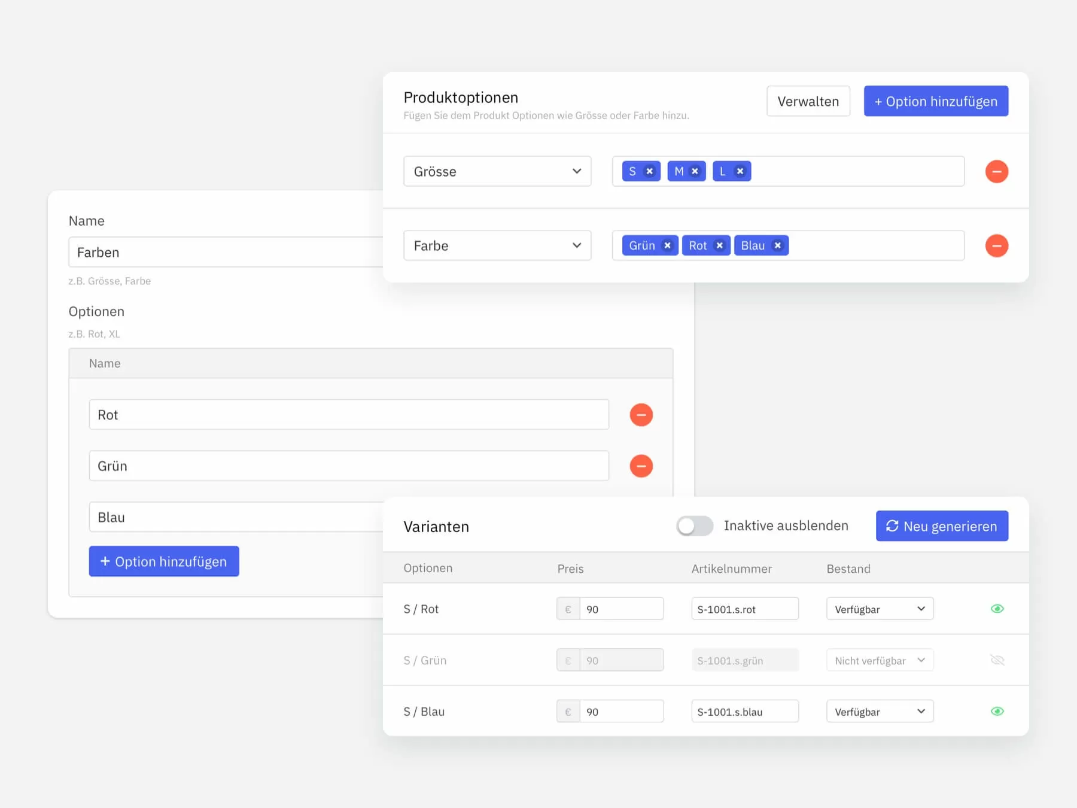Click Option hinzufügen below the Blau field
Viewport: 1077px width, 808px height.
[x=164, y=561]
